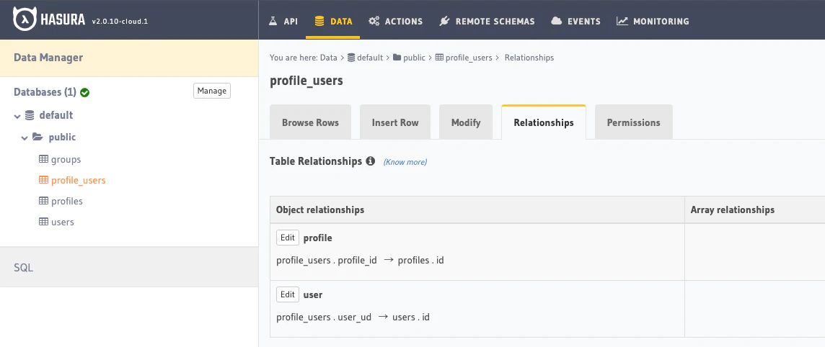Screen dimensions: 825x347
Task: Click the Relationships breadcrumb text
Action: (x=529, y=58)
